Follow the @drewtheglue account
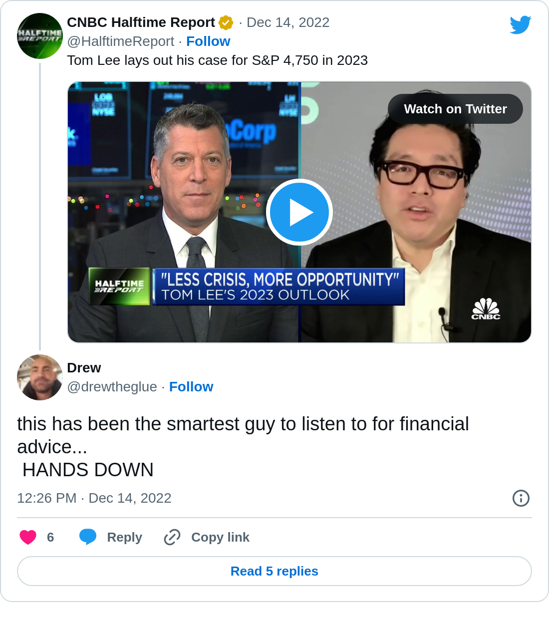Image resolution: width=549 pixels, height=618 pixels. [x=191, y=386]
